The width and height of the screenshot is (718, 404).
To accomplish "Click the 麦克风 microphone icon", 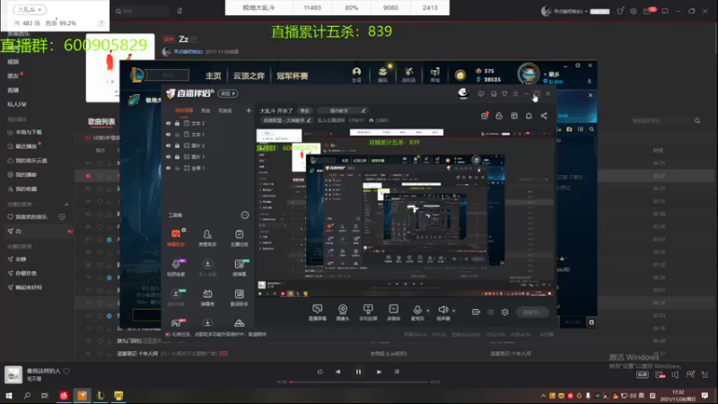I will [x=416, y=310].
